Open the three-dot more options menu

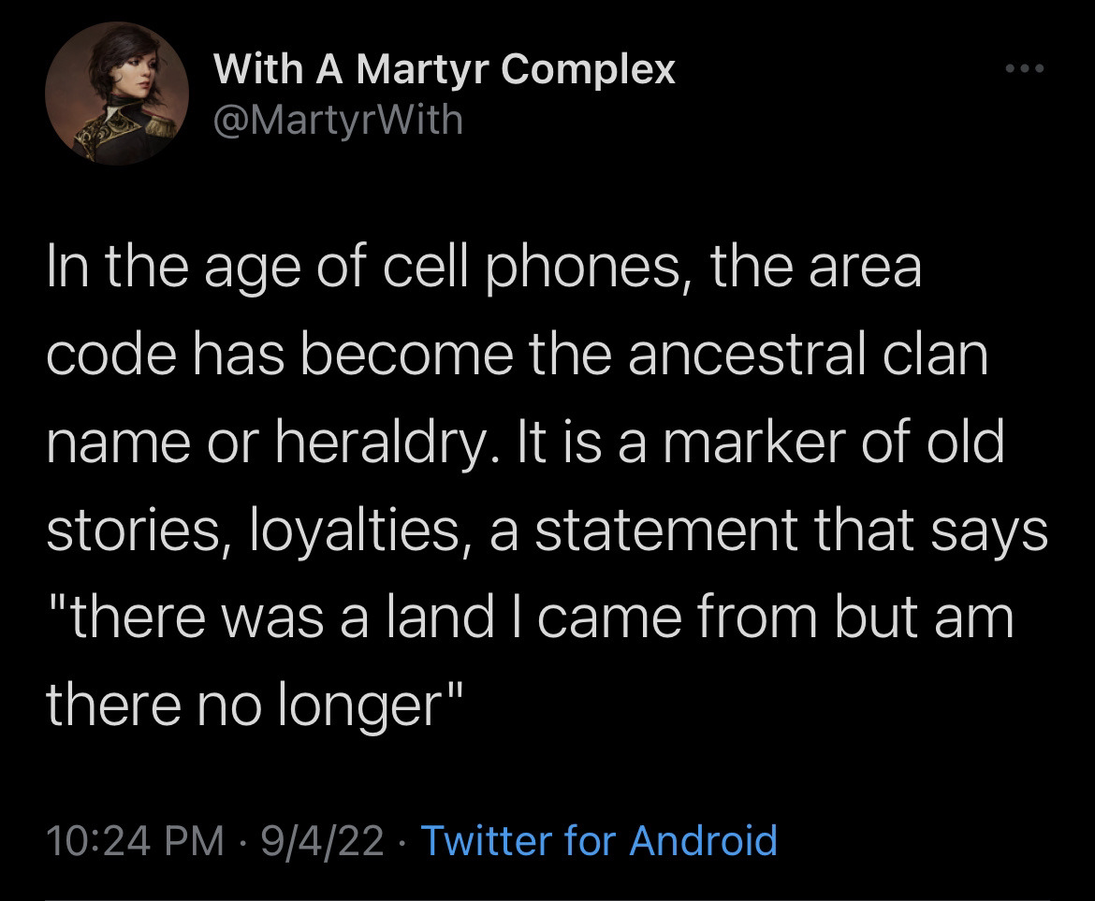(1022, 69)
